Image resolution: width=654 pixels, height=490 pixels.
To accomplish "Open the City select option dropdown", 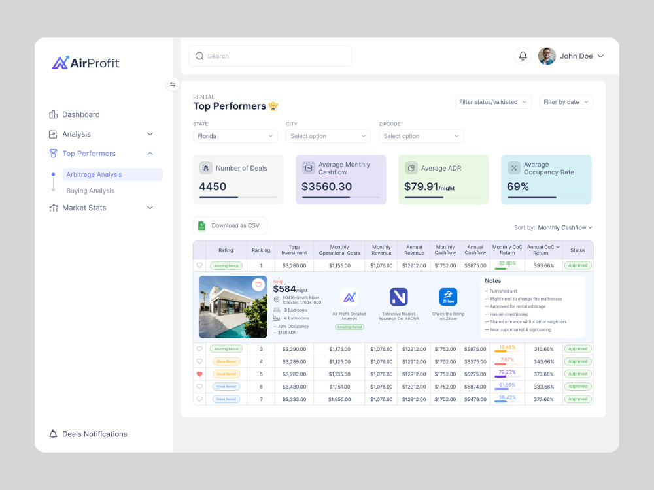I will (x=328, y=136).
